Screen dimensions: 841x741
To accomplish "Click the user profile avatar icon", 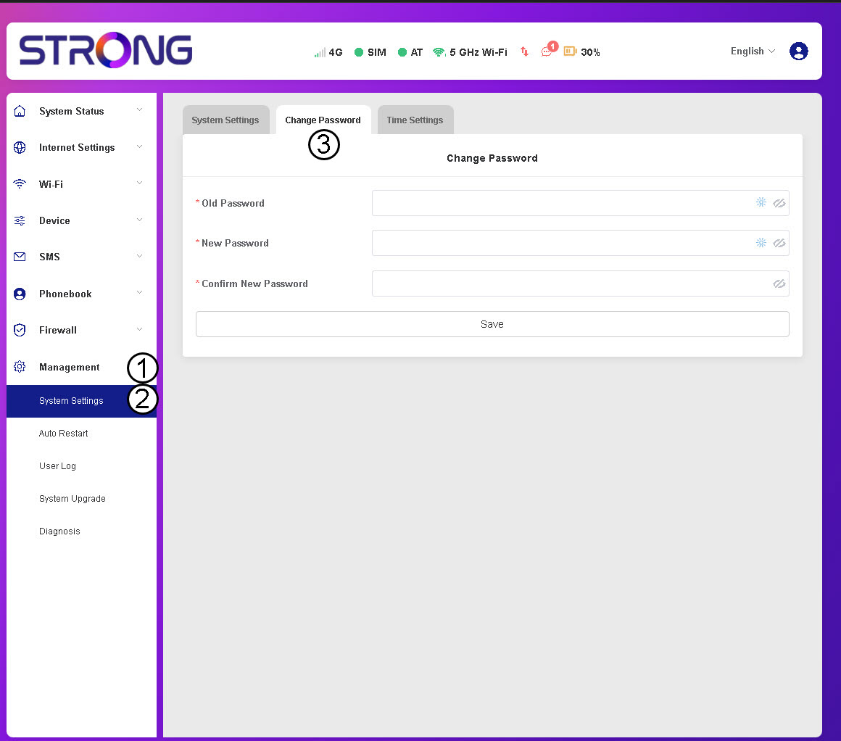I will (798, 51).
